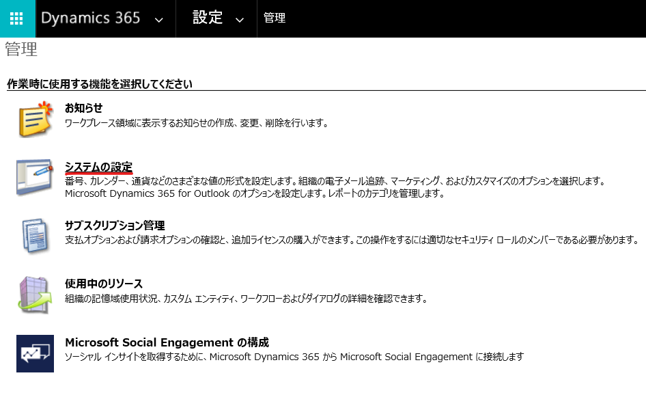Open the システムの設定 link
This screenshot has height=395, width=646.
pyautogui.click(x=98, y=167)
